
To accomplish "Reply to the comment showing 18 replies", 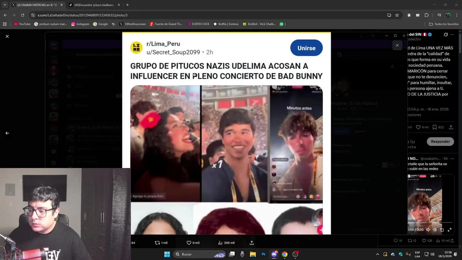I will [x=398, y=240].
